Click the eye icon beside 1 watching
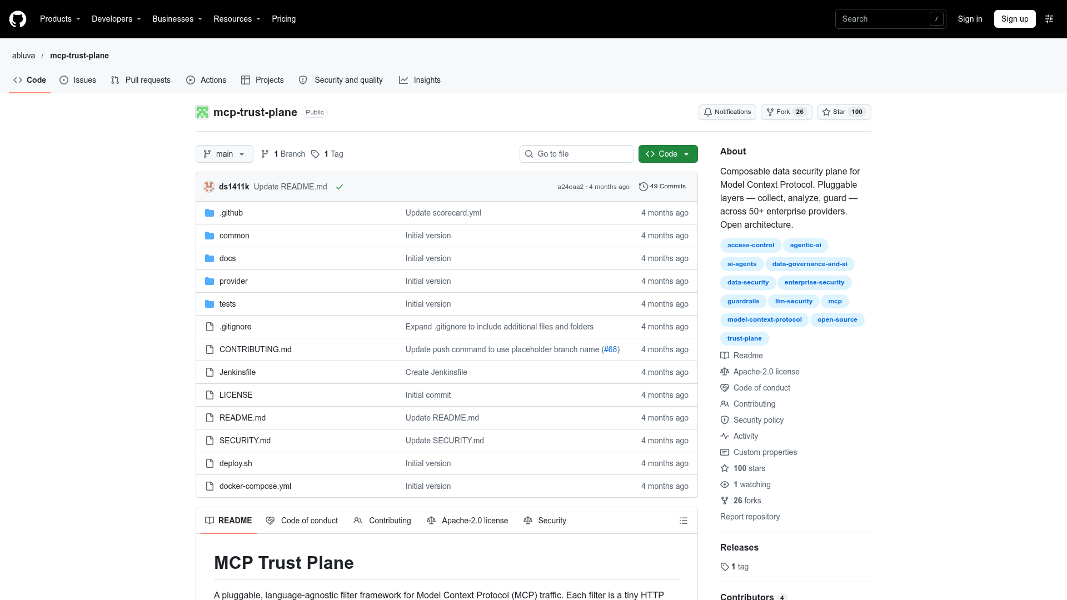Image resolution: width=1067 pixels, height=600 pixels. [725, 484]
